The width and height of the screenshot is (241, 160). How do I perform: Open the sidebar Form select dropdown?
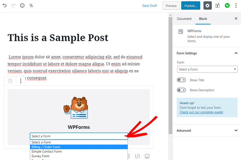click(x=207, y=69)
